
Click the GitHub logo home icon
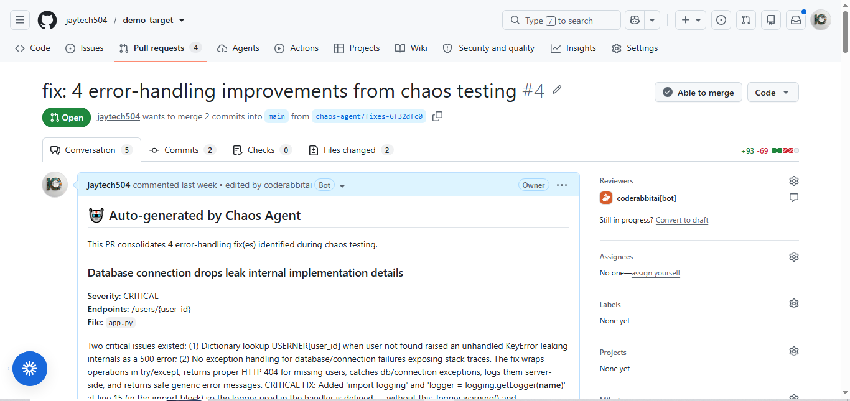coord(47,21)
